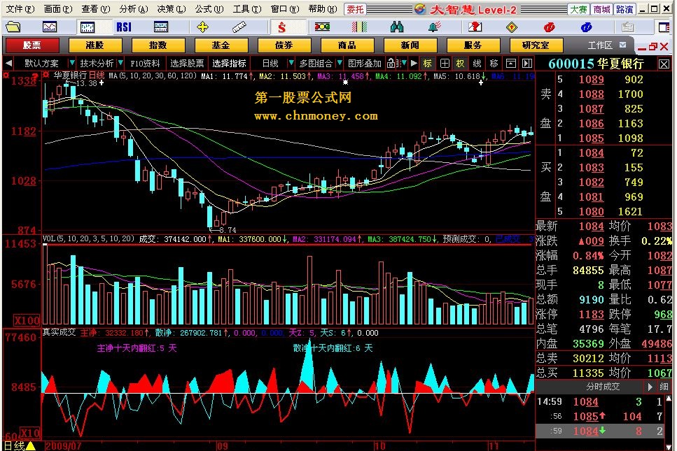Switch to the 债券 tab
The image size is (677, 451).
pos(284,45)
